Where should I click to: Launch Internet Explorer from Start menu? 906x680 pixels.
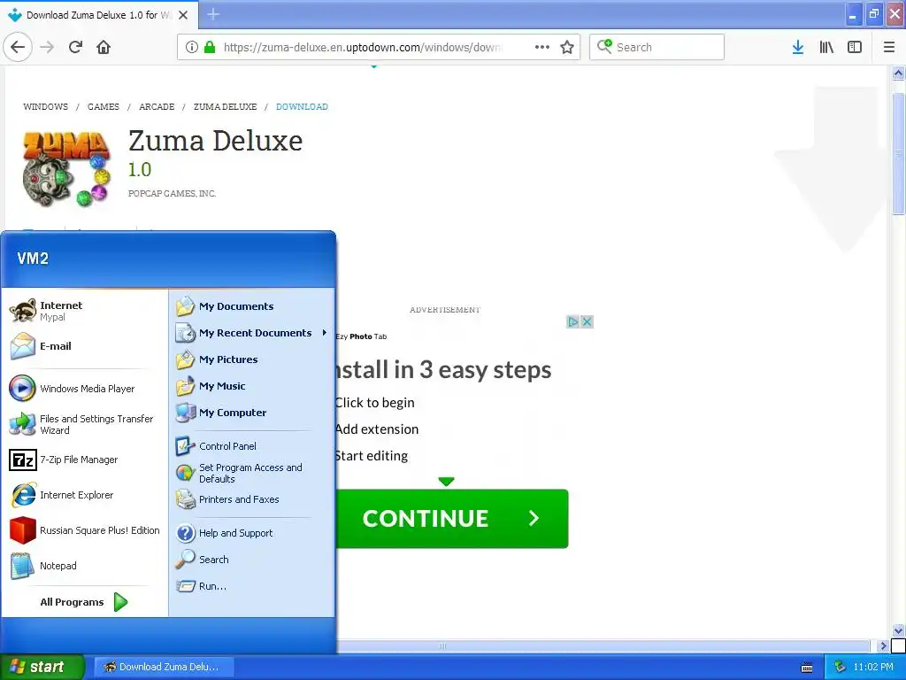point(84,495)
